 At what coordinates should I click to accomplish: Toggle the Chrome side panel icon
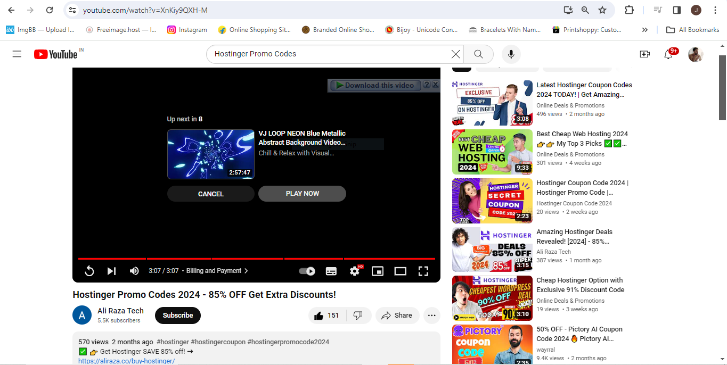coord(677,10)
